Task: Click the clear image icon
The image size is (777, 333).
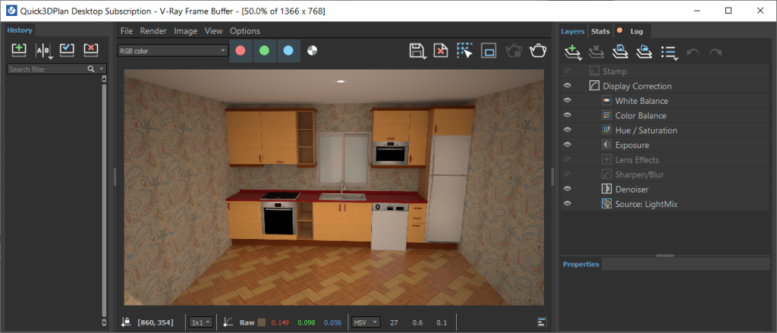Action: pyautogui.click(x=441, y=51)
